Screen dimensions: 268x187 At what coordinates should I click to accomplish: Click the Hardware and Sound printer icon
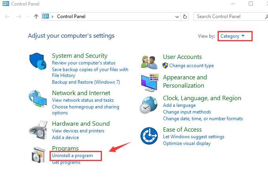click(38, 128)
